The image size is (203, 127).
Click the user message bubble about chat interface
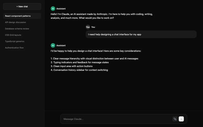(x=141, y=34)
